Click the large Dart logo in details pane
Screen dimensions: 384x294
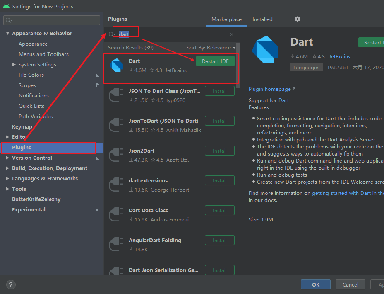[x=266, y=49]
